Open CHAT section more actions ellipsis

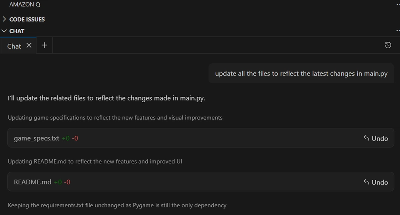point(398,31)
